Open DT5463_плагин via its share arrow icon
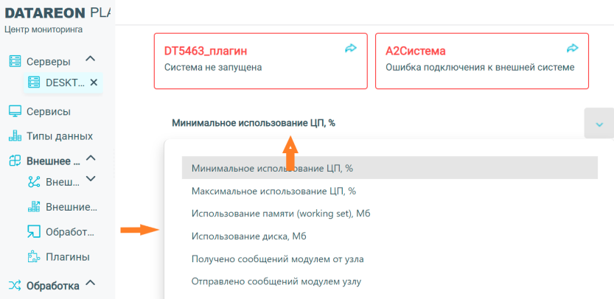This screenshot has width=614, height=299. pyautogui.click(x=351, y=49)
